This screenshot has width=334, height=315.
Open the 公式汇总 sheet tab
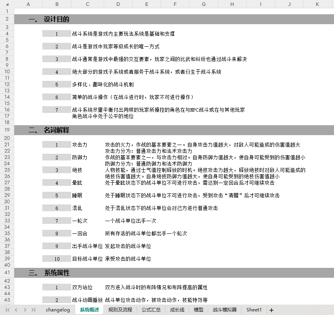click(x=151, y=310)
